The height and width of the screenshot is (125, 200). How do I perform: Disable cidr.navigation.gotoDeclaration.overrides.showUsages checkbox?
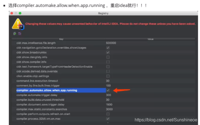[x=108, y=48]
